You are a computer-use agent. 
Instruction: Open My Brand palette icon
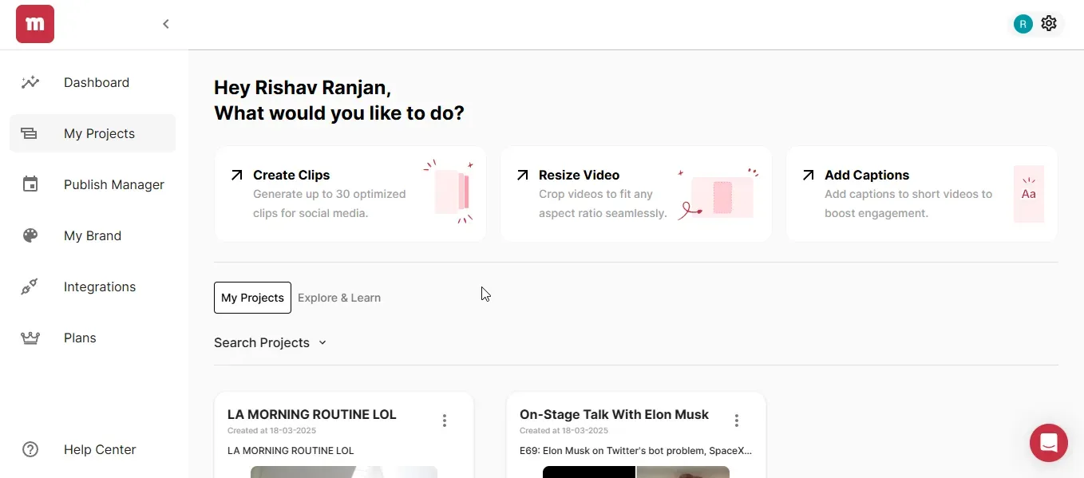pyautogui.click(x=30, y=235)
